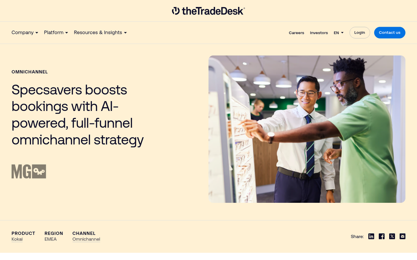Share the case study by email

(x=402, y=236)
